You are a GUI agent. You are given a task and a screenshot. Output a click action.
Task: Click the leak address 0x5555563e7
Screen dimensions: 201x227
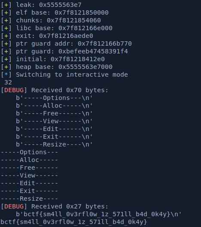coord(60,5)
